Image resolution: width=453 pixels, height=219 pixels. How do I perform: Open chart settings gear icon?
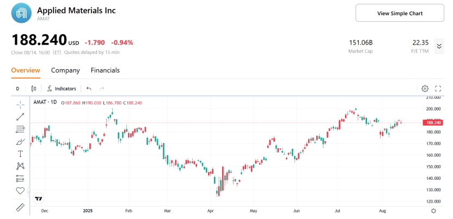point(425,88)
